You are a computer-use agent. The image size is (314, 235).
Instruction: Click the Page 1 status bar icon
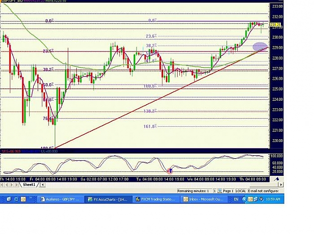(220, 191)
